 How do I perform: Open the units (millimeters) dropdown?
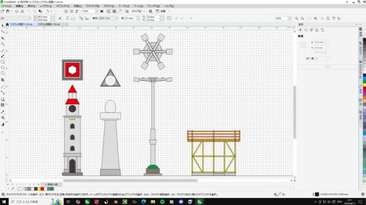tap(105, 18)
